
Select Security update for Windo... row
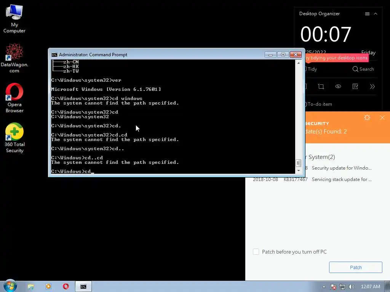pyautogui.click(x=339, y=168)
